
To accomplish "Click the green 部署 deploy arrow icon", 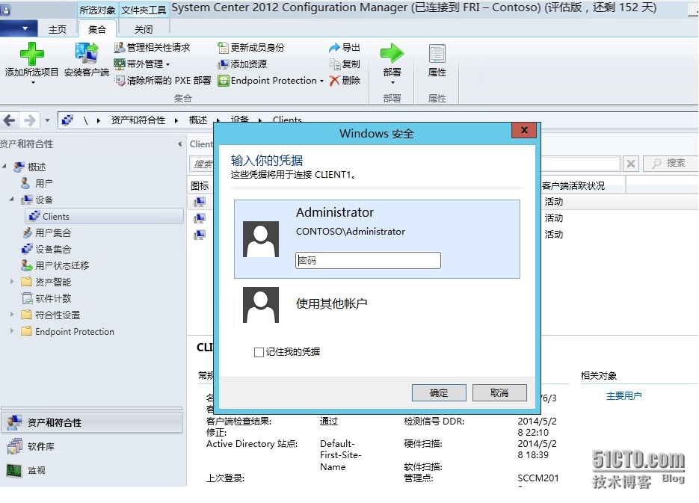I will pos(392,54).
